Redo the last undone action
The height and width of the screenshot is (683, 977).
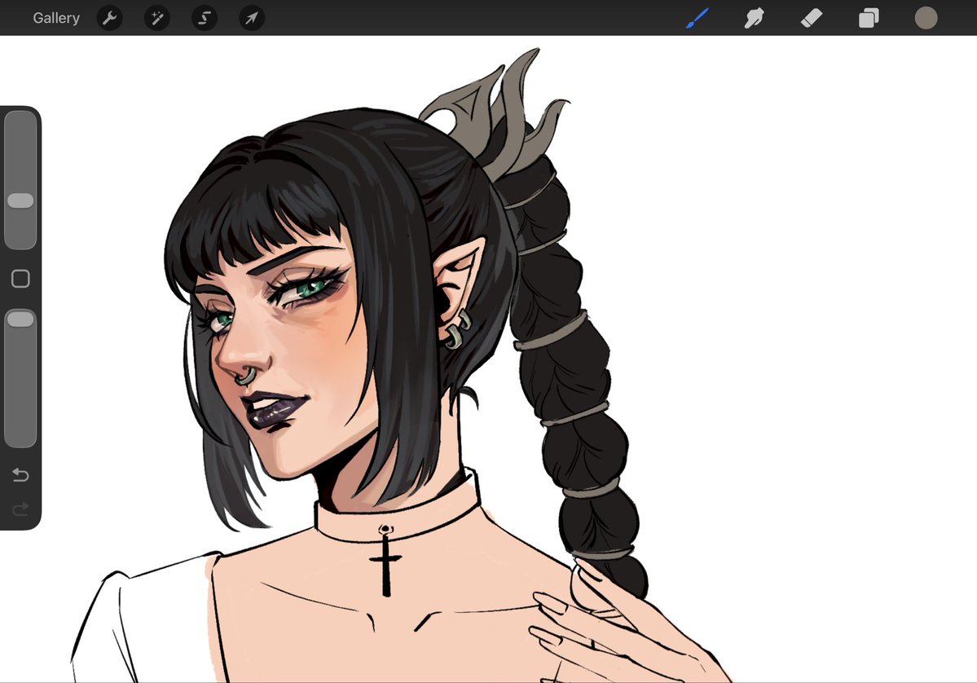click(20, 509)
